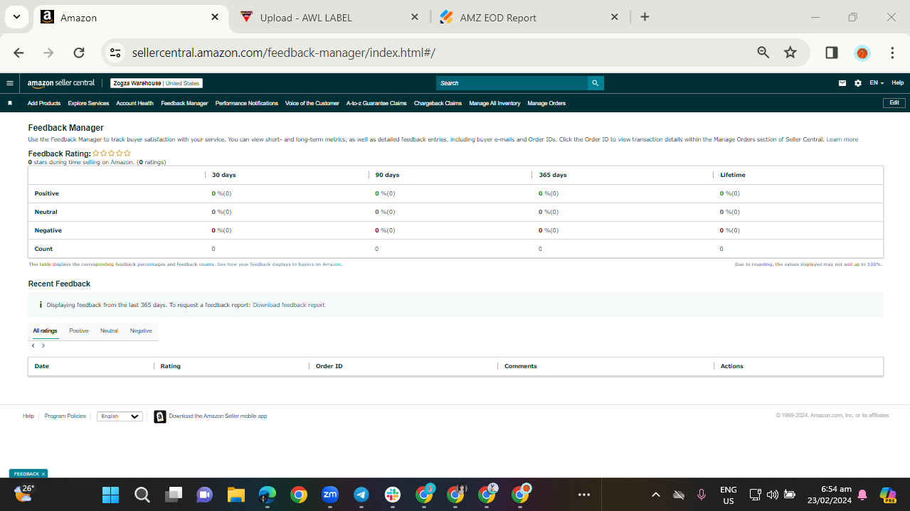Screen dimensions: 910x511
Task: Select the All ratings tab
Action: point(45,330)
